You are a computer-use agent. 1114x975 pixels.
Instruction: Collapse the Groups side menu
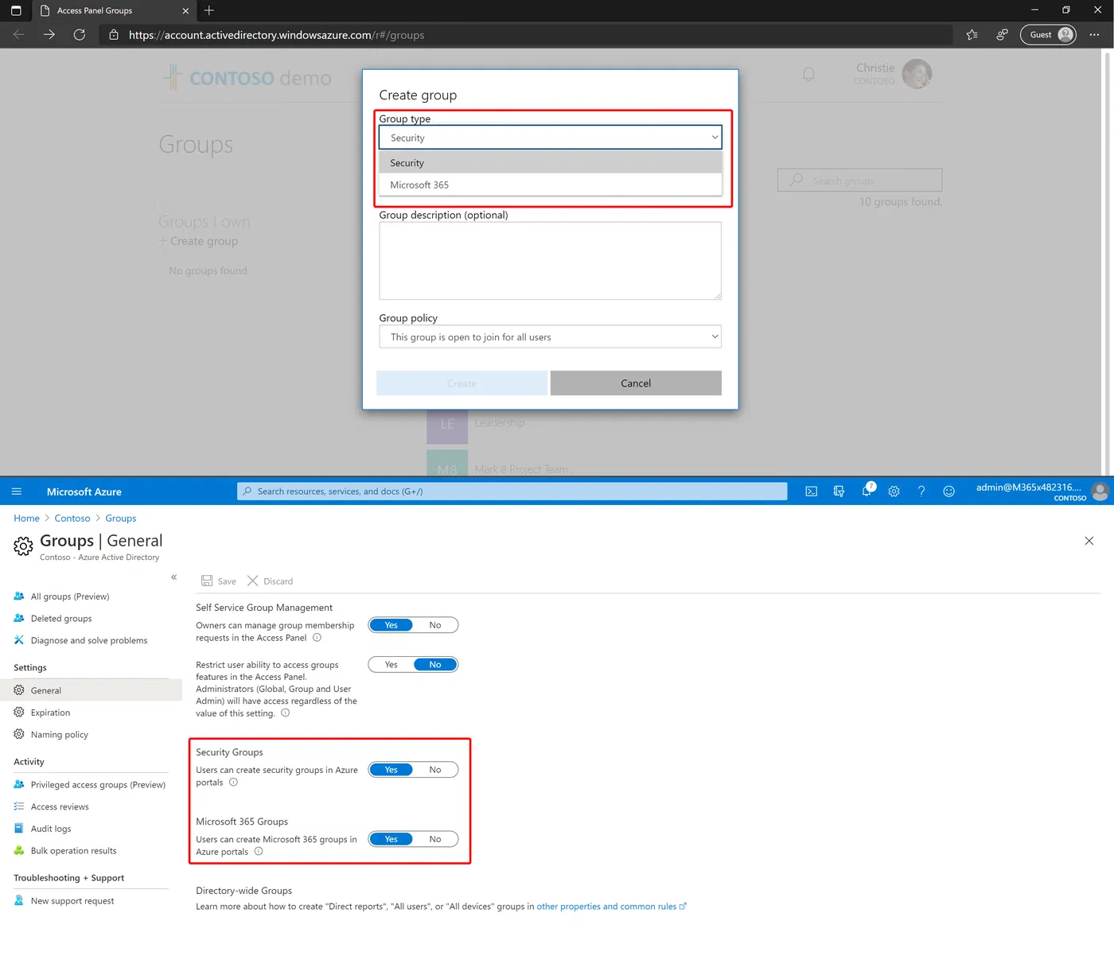pyautogui.click(x=174, y=577)
